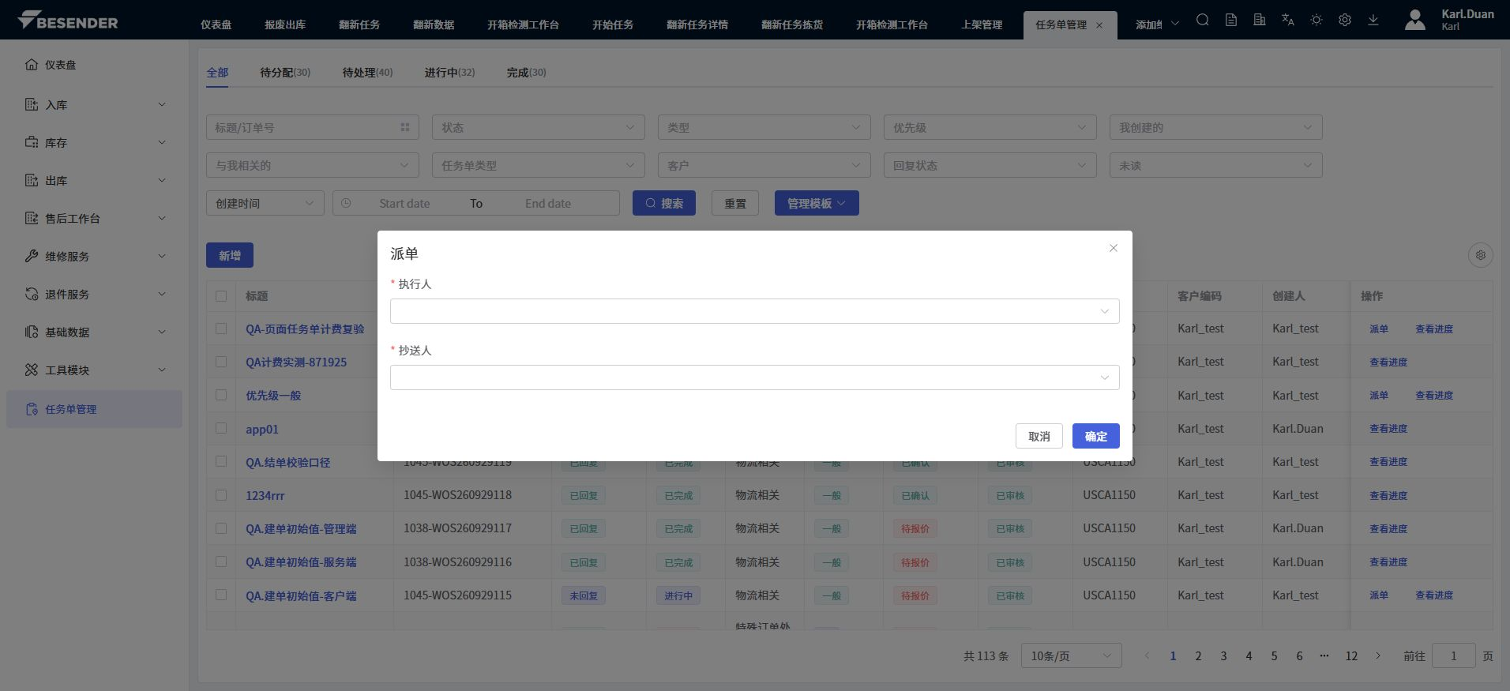Image resolution: width=1510 pixels, height=691 pixels.
Task: Close the 派单 dialog with X icon
Action: 1114,248
